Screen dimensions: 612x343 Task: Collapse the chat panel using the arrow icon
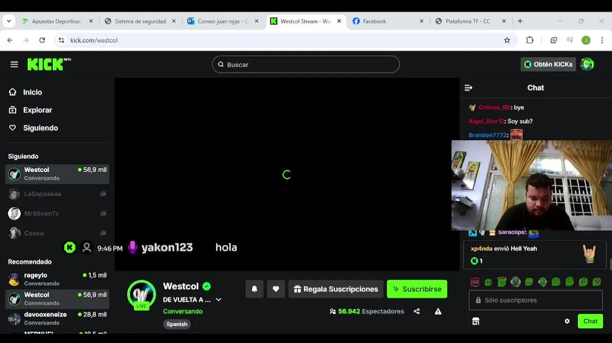pos(469,88)
